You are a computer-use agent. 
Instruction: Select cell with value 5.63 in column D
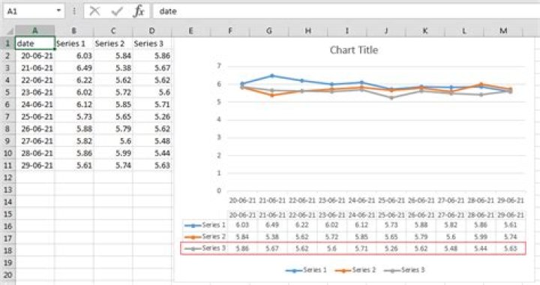coord(151,165)
